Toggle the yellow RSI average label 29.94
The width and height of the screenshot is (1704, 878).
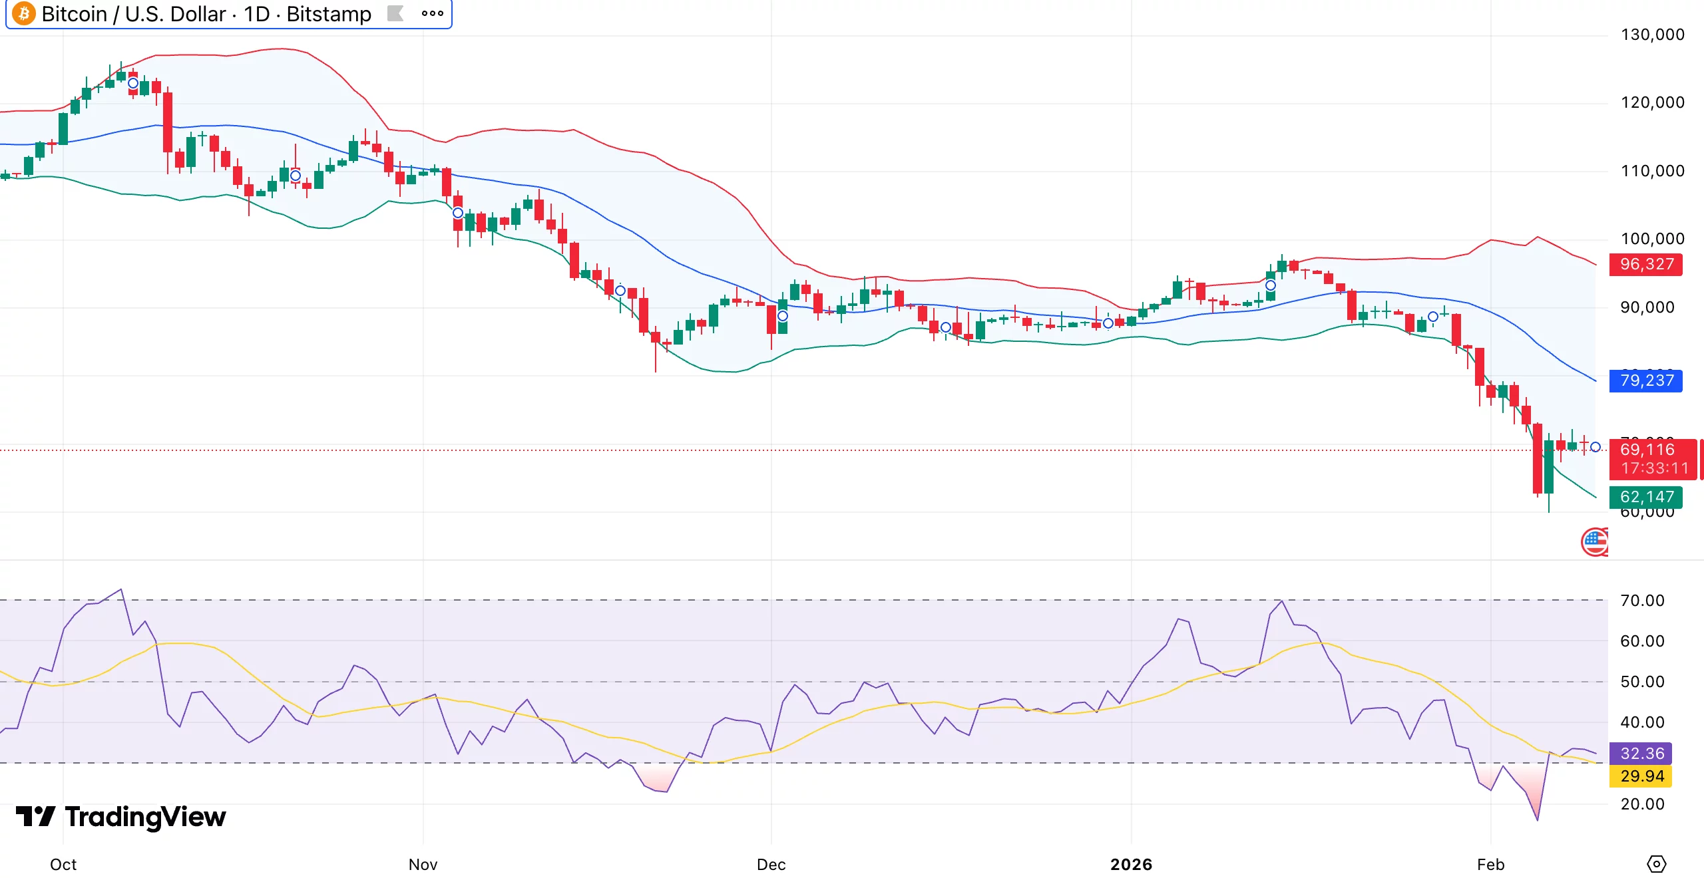1639,776
